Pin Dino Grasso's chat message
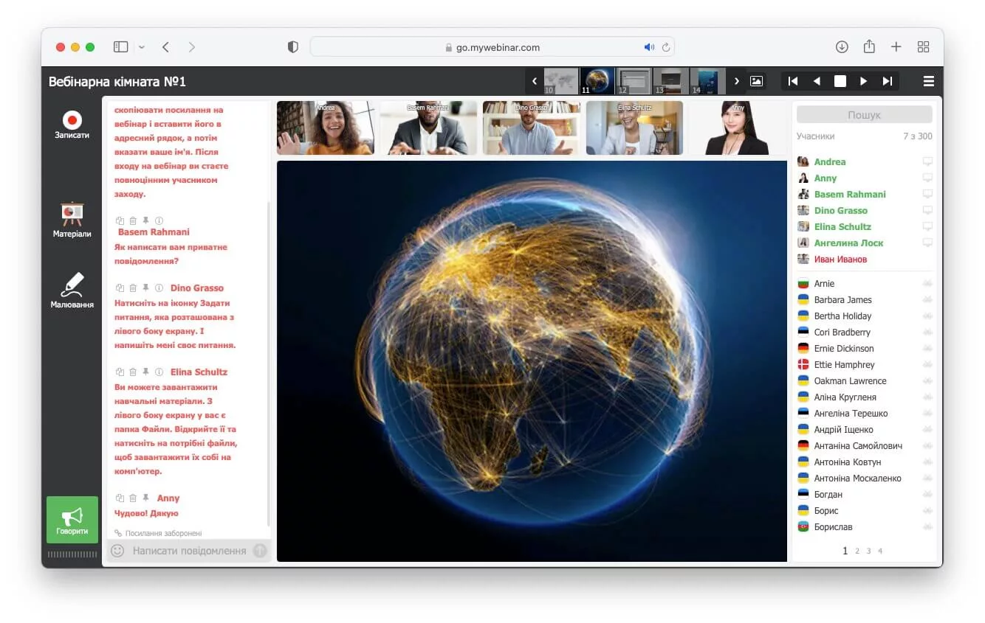This screenshot has width=985, height=623. tap(146, 288)
